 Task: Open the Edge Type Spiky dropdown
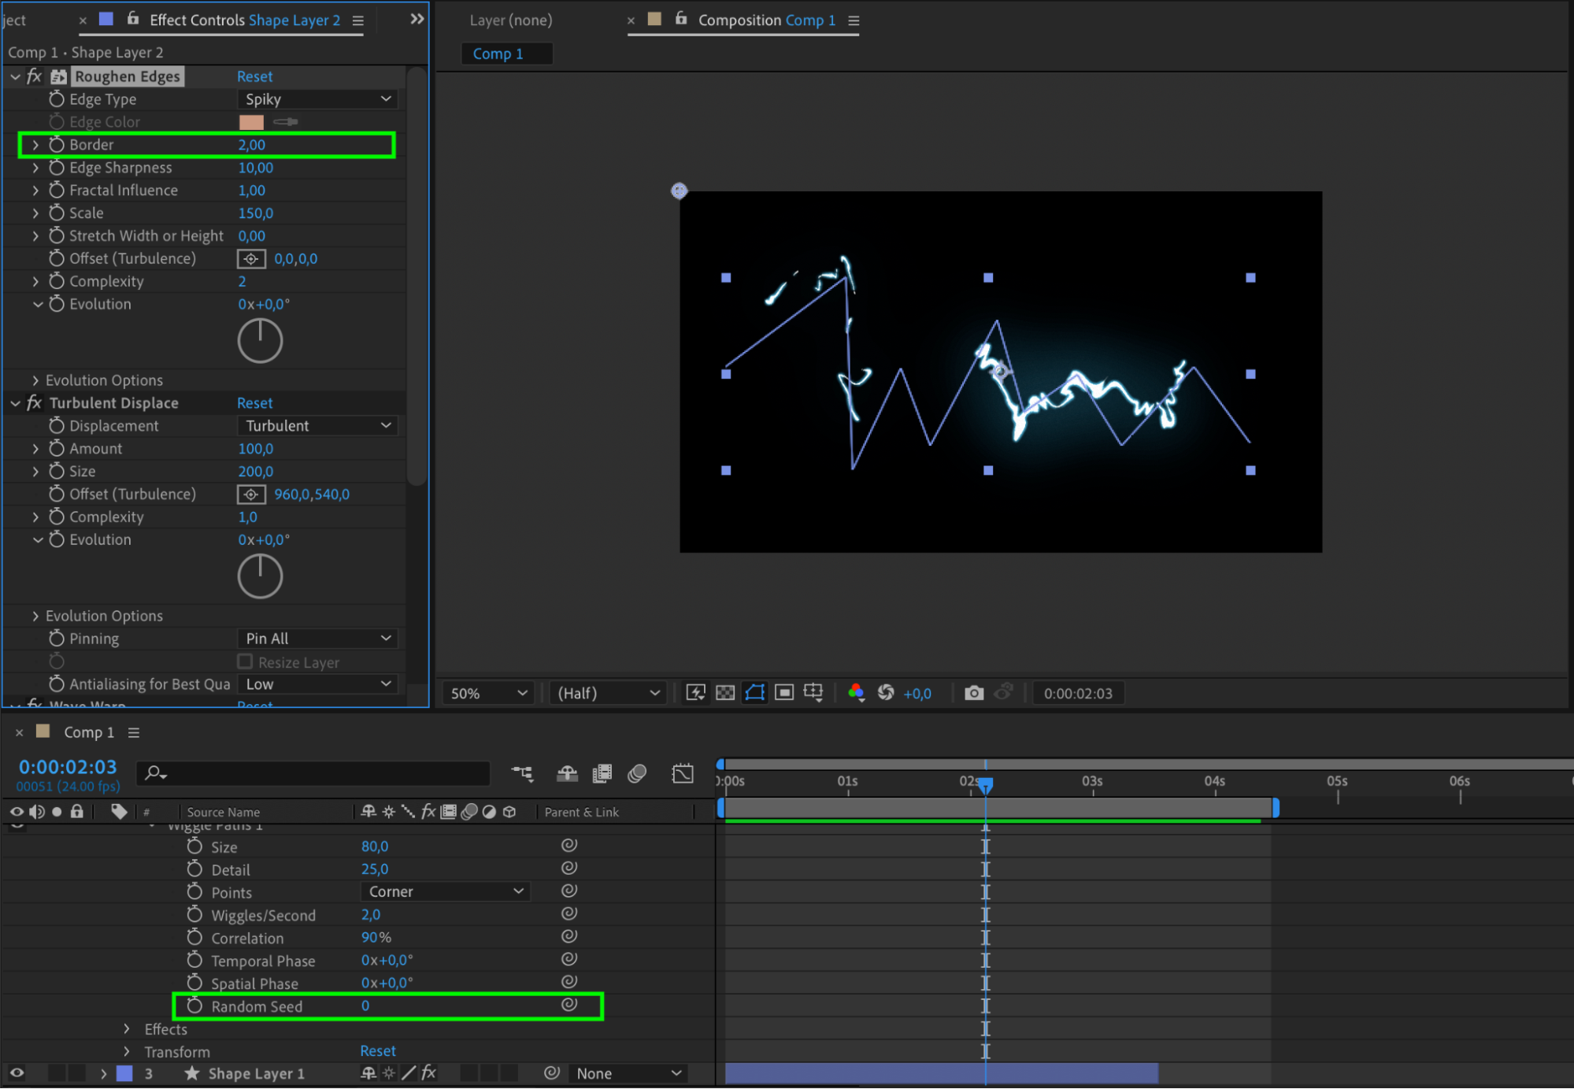pos(317,99)
